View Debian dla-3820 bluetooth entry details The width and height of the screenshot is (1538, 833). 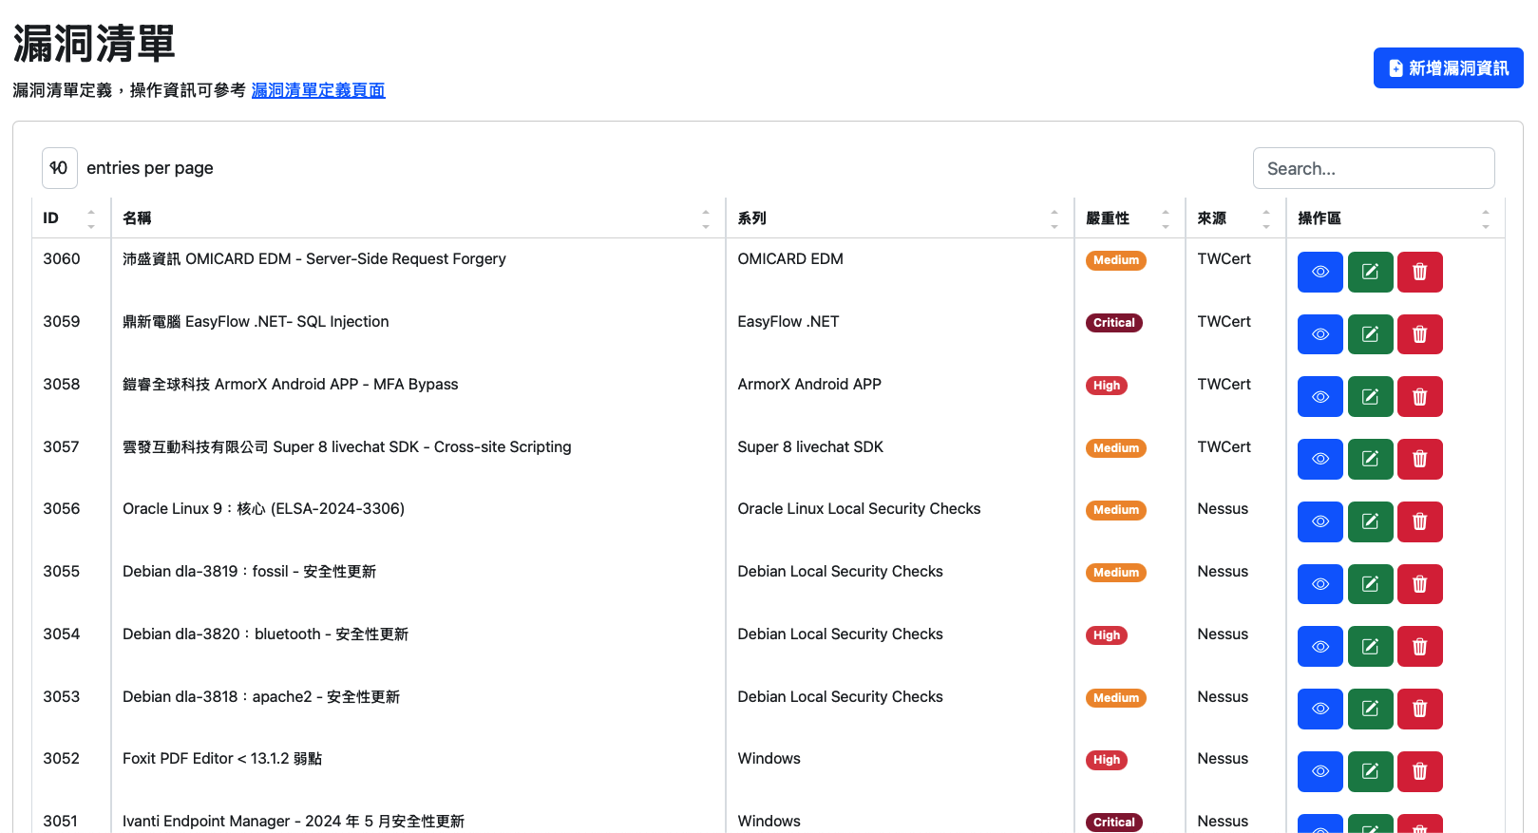[1320, 647]
